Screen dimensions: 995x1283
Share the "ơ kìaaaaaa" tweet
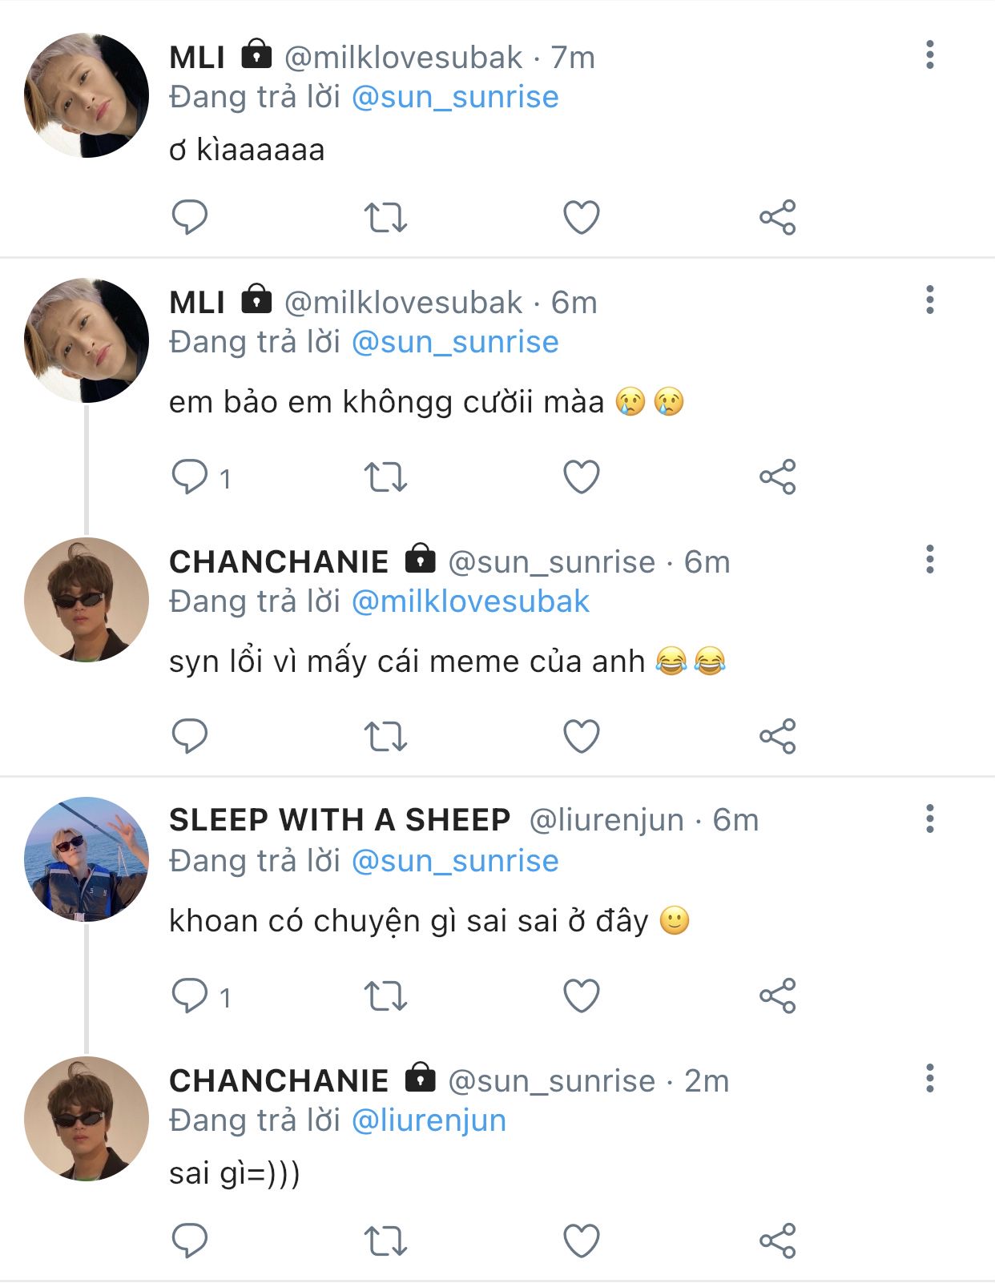click(777, 217)
